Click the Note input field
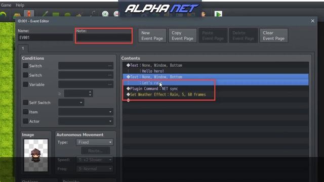The height and width of the screenshot is (182, 324). (104, 38)
